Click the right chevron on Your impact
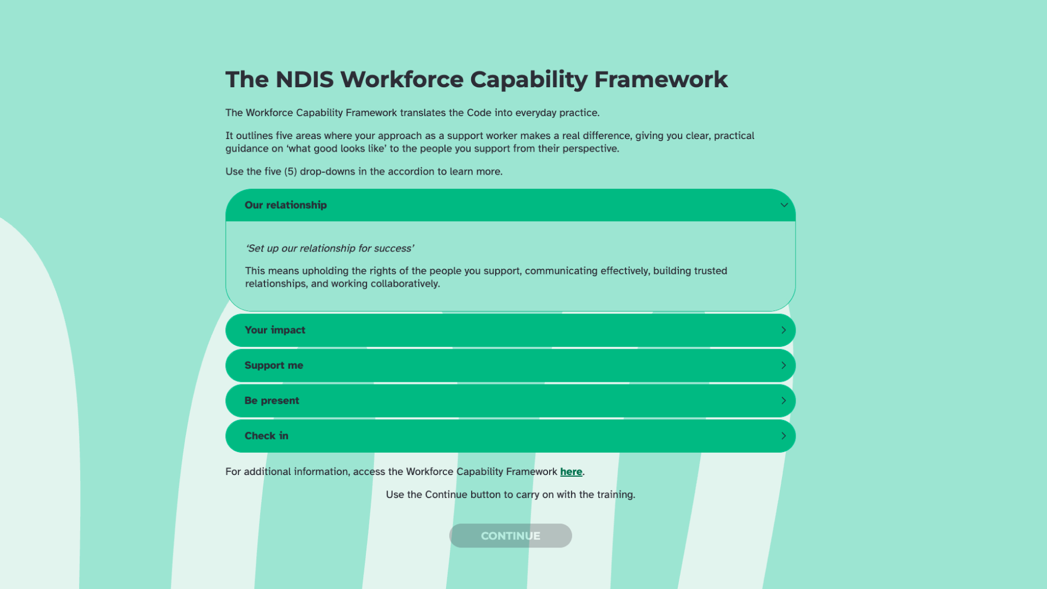Viewport: 1047px width, 589px height. click(x=784, y=330)
